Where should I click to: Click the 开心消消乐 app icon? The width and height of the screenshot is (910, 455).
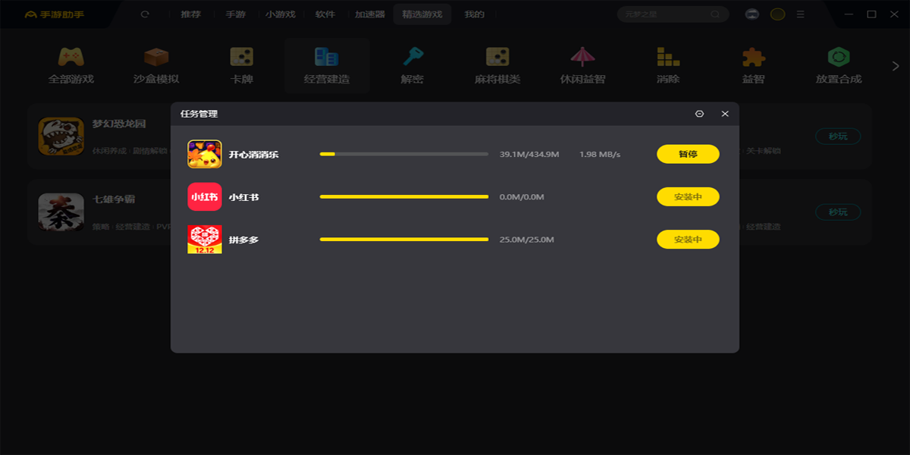(205, 154)
